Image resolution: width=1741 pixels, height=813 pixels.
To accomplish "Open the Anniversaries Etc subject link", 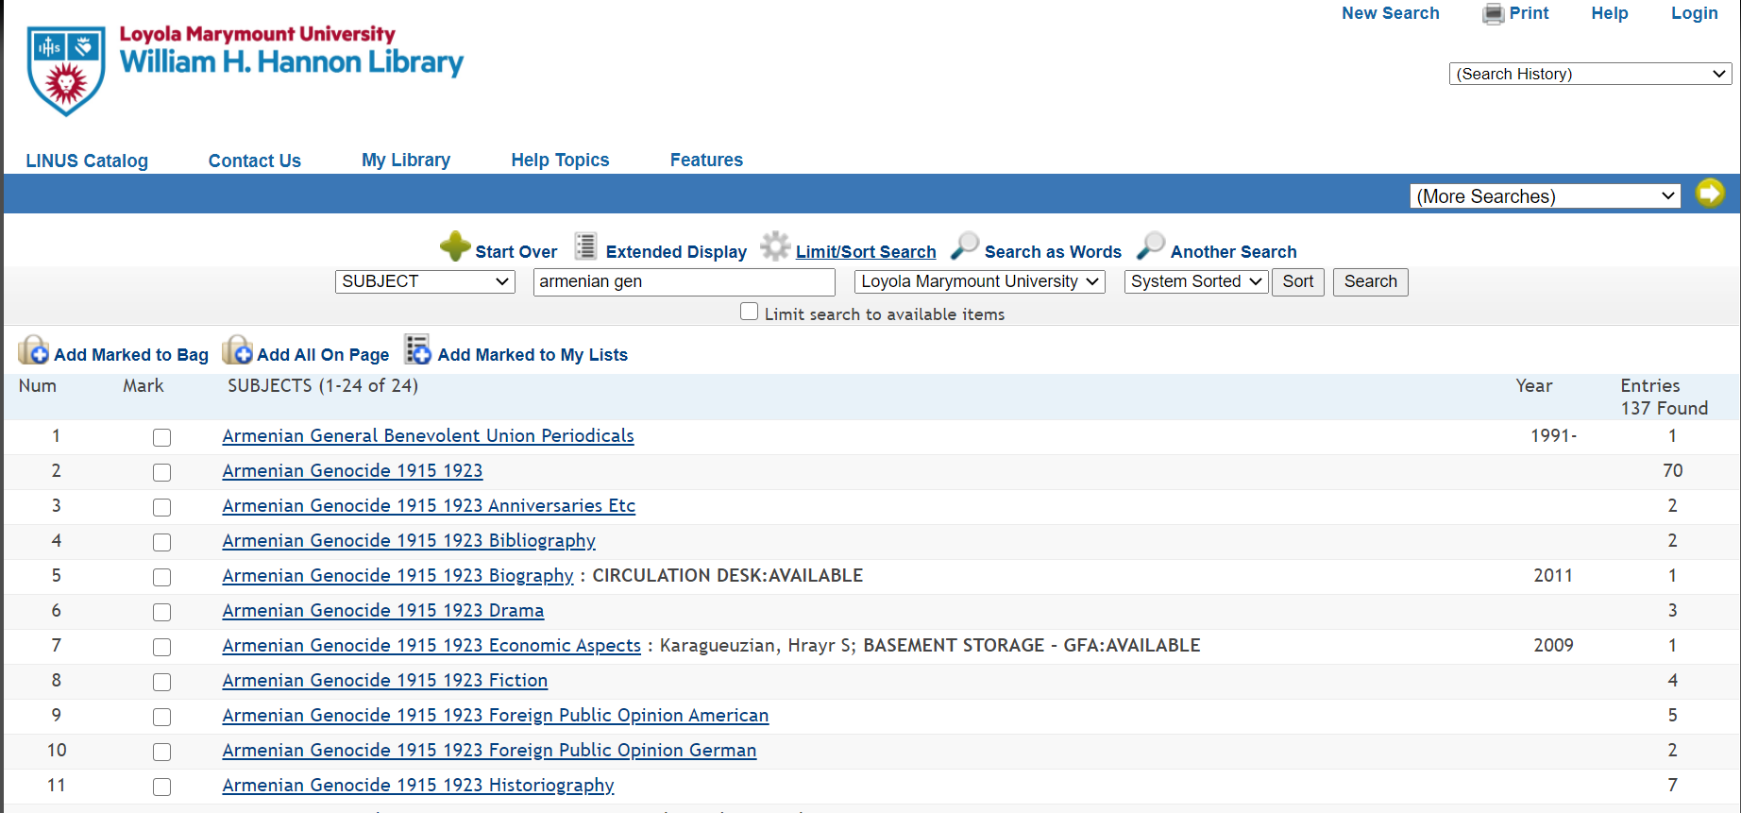I will tap(429, 505).
